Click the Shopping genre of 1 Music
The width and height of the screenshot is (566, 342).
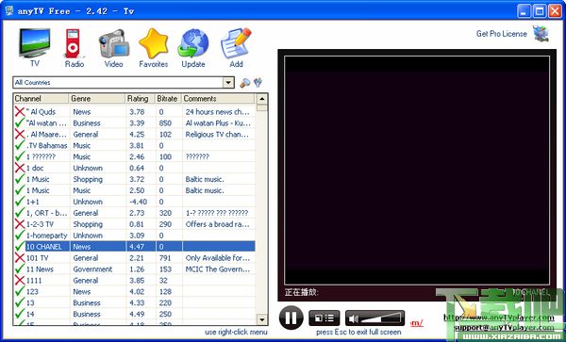(88, 179)
